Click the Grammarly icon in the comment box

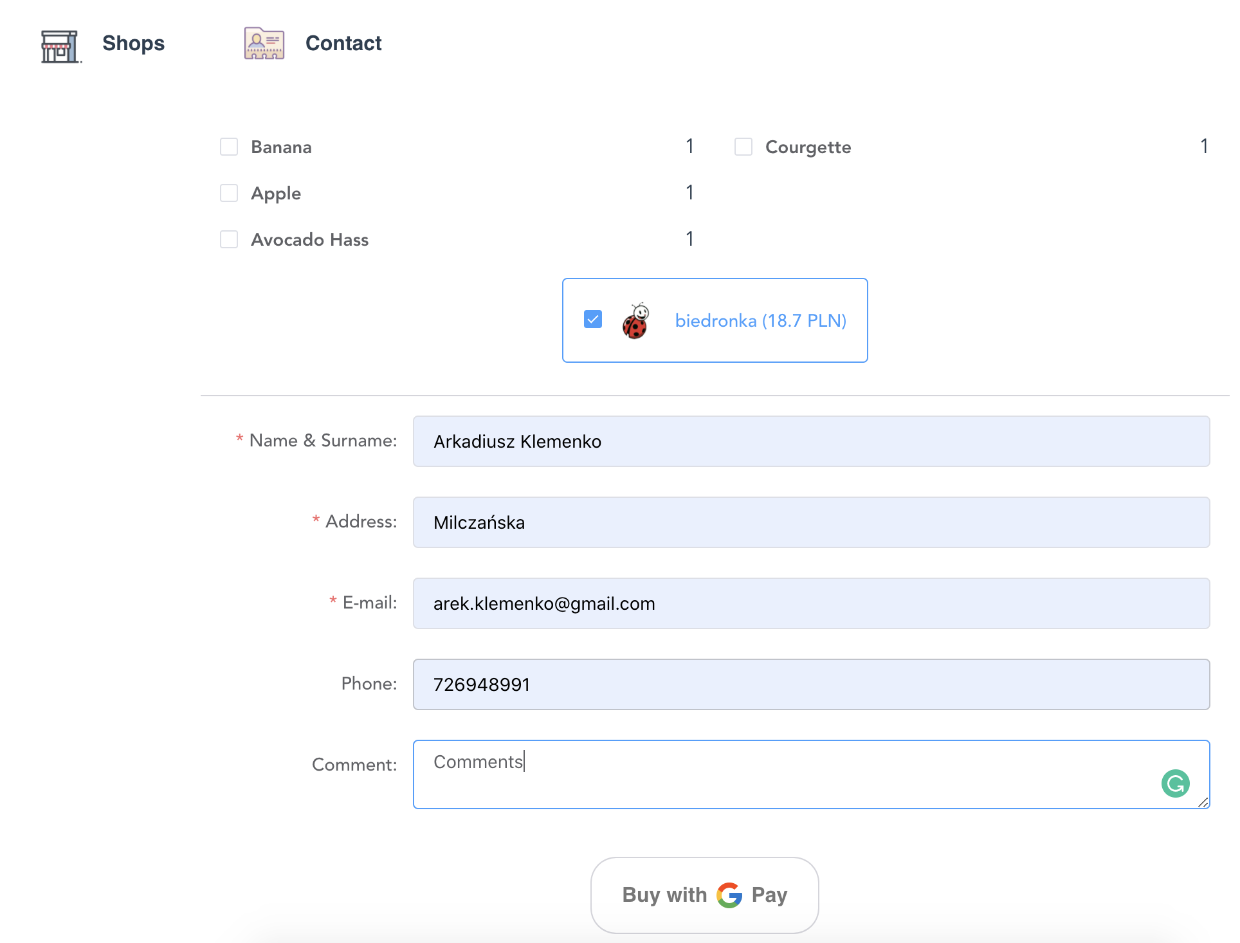pyautogui.click(x=1174, y=783)
